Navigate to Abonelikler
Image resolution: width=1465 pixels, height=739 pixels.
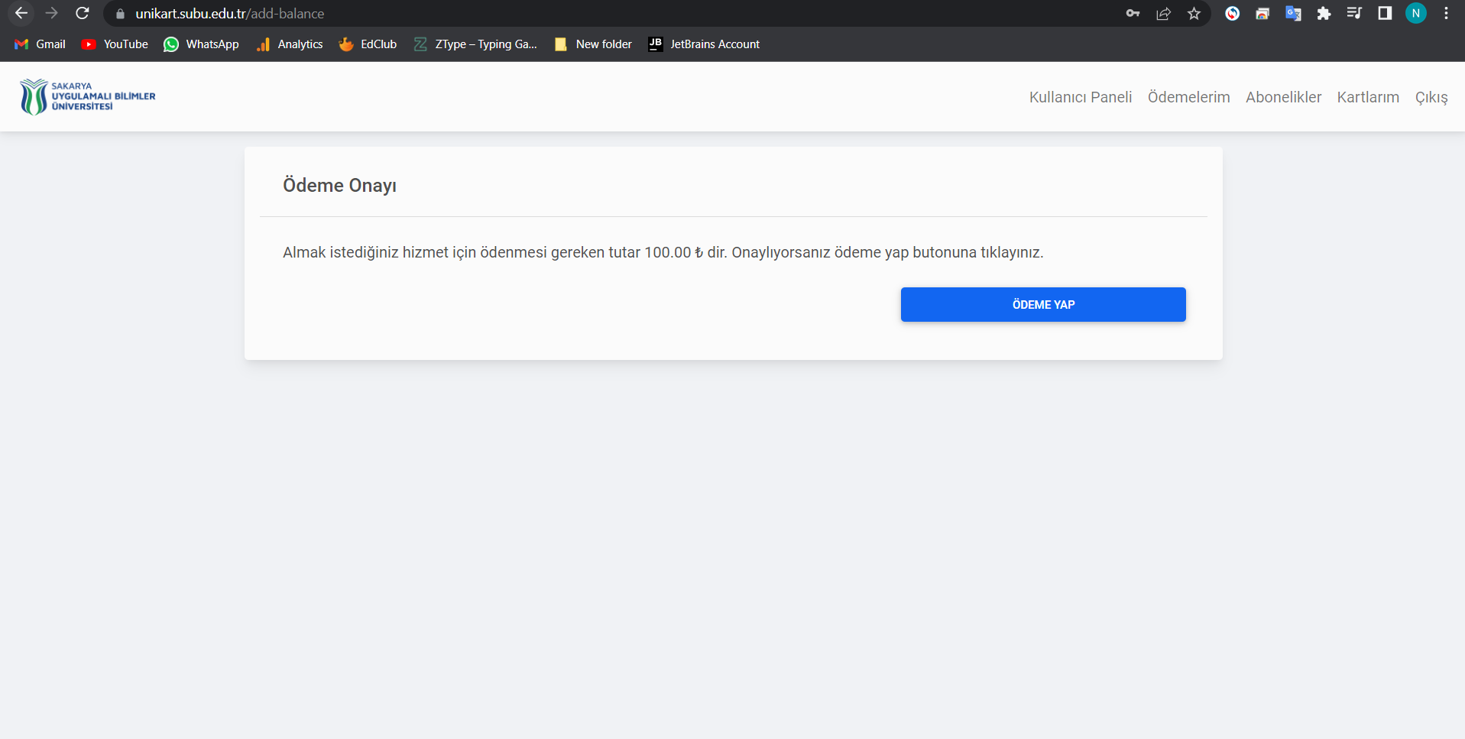tap(1283, 97)
